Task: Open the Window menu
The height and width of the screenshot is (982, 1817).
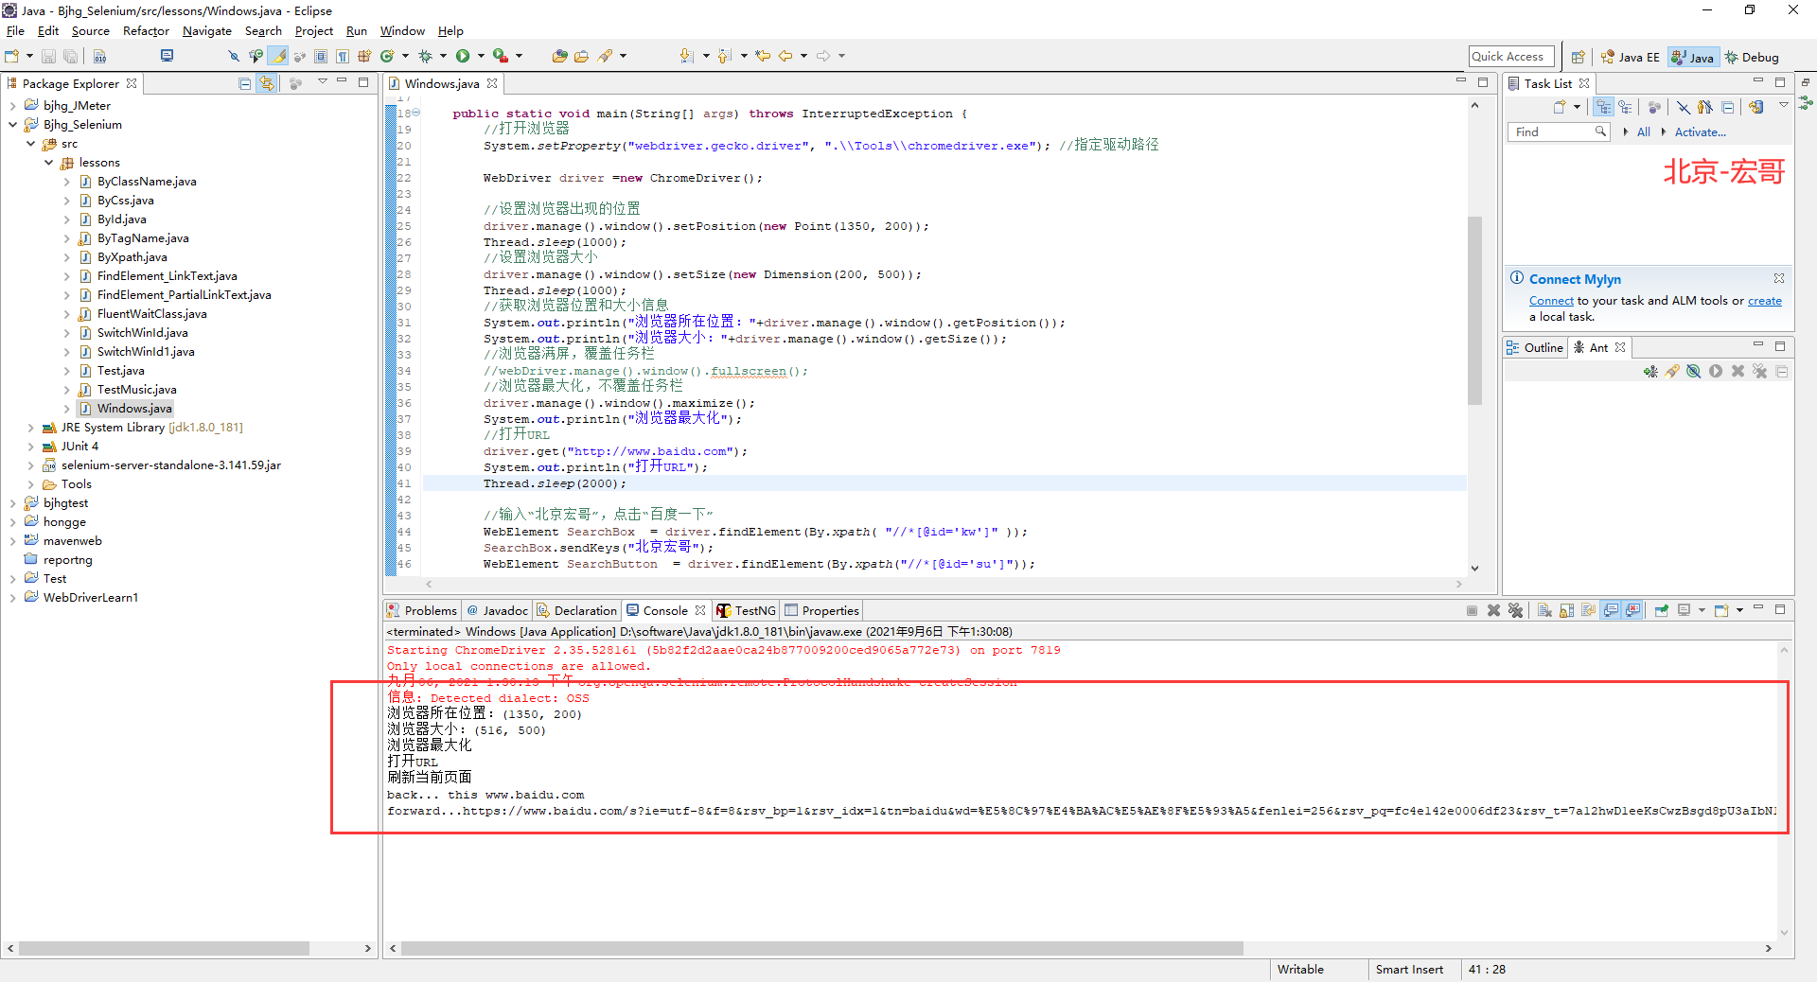Action: [401, 30]
